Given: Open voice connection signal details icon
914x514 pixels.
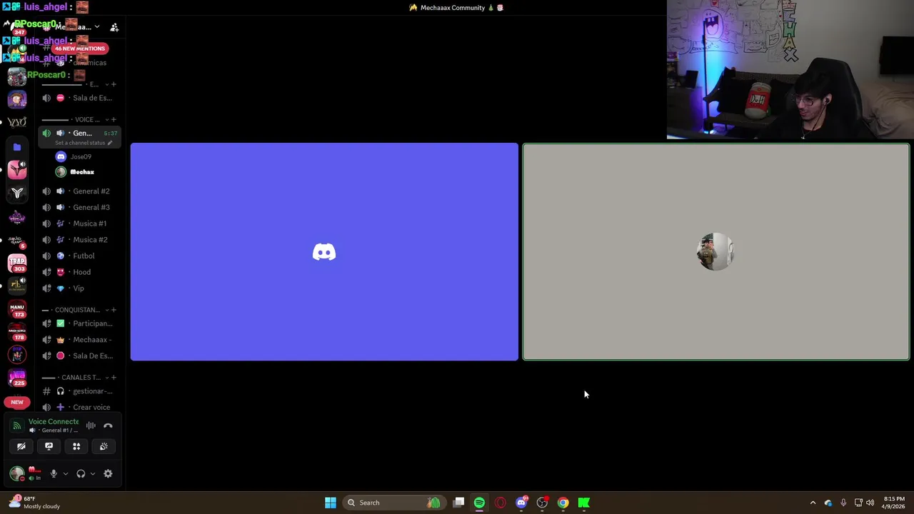Looking at the screenshot, I should (17, 425).
